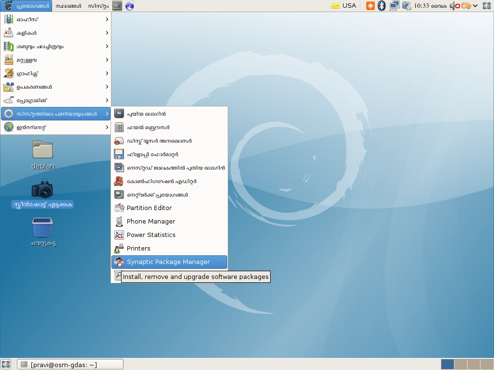Open the network monitor tray icon
The height and width of the screenshot is (370, 494).
[394, 6]
